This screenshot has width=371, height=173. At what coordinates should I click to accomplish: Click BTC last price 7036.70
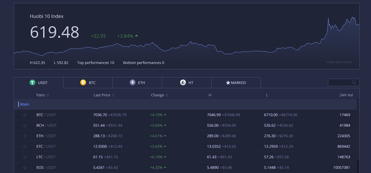point(100,115)
